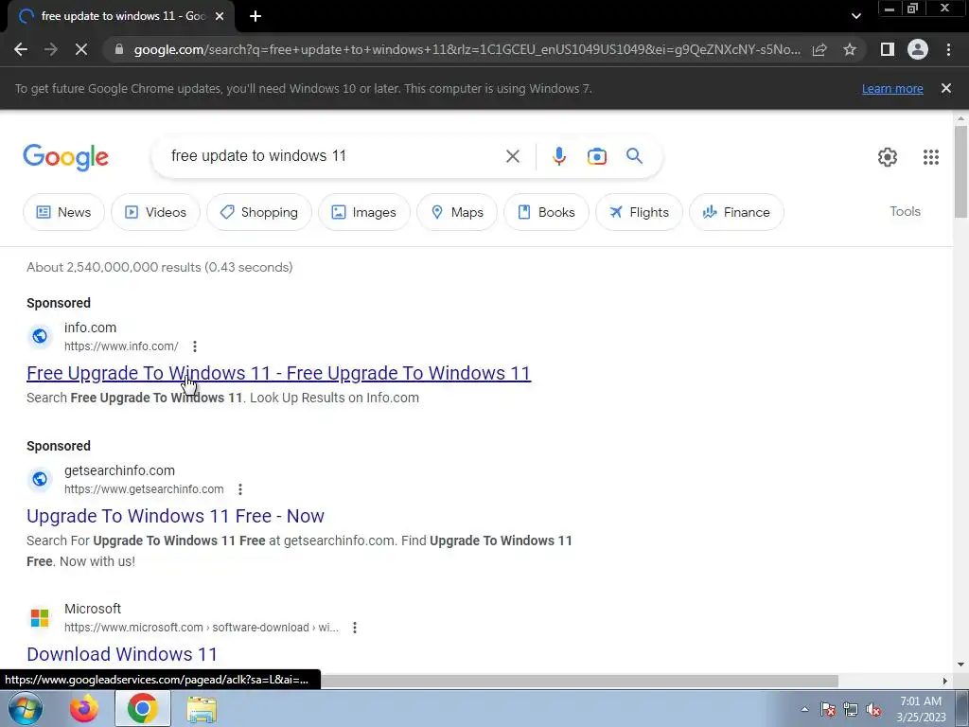Filter results by Videos
The image size is (969, 727).
coord(156,212)
